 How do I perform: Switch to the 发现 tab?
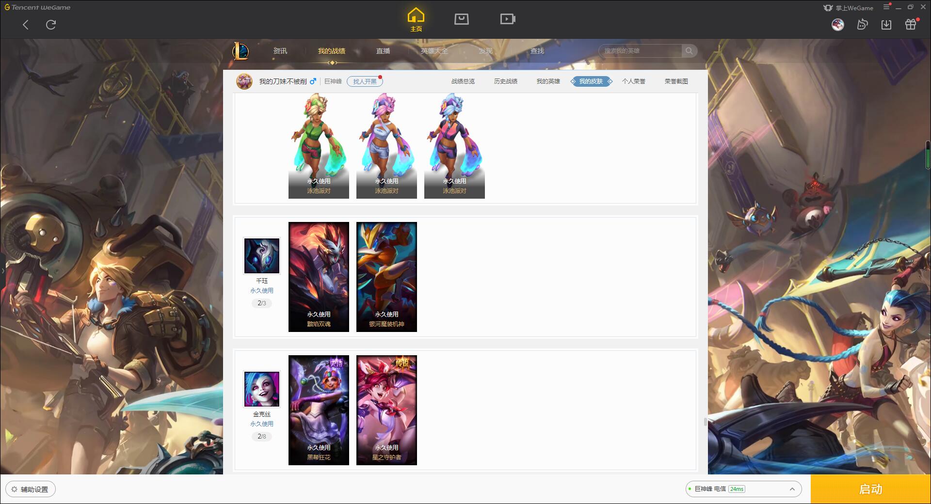(485, 51)
